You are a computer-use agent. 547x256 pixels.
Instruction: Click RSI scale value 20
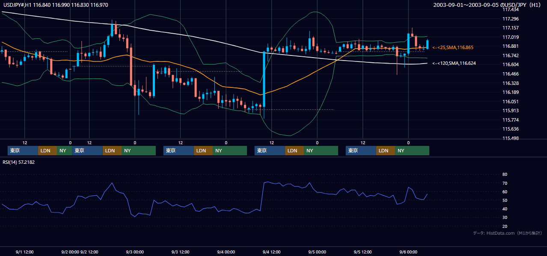(505, 226)
